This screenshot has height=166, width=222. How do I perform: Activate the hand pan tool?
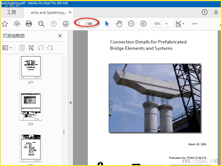click(x=119, y=24)
